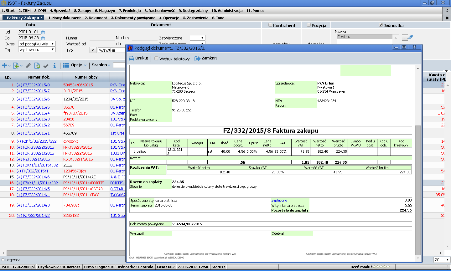Open the Okres dropdown
Viewport: 451px width, 271px height.
point(37,44)
